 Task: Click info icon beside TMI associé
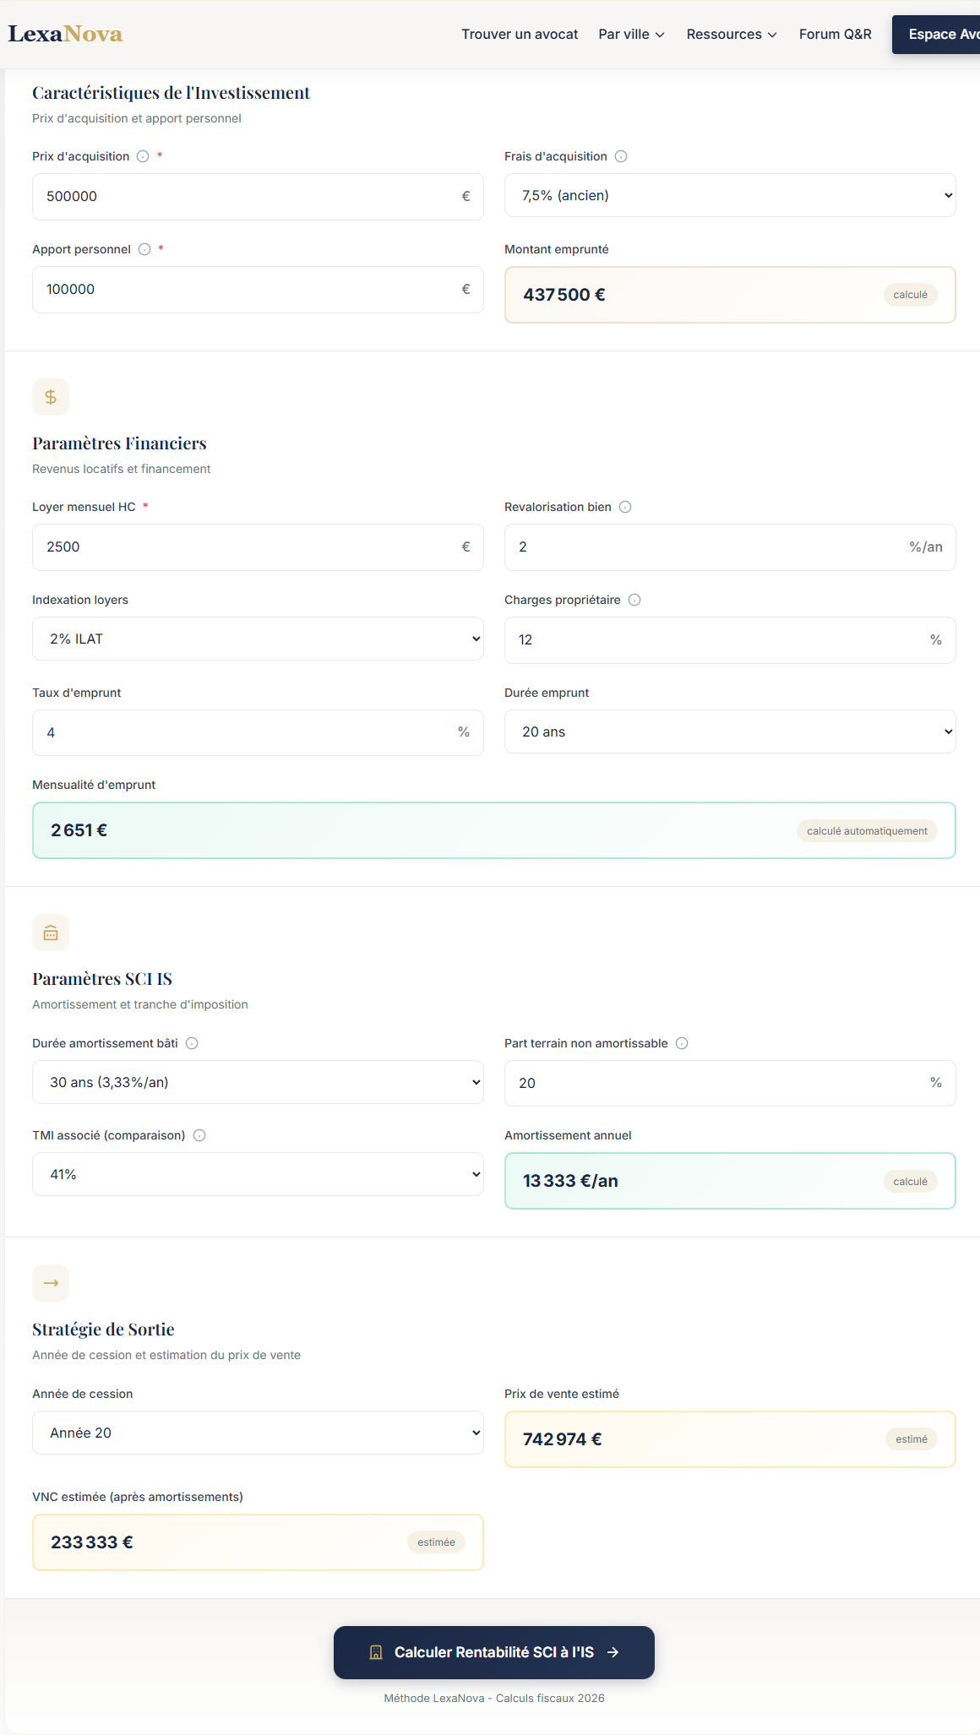coord(199,1135)
